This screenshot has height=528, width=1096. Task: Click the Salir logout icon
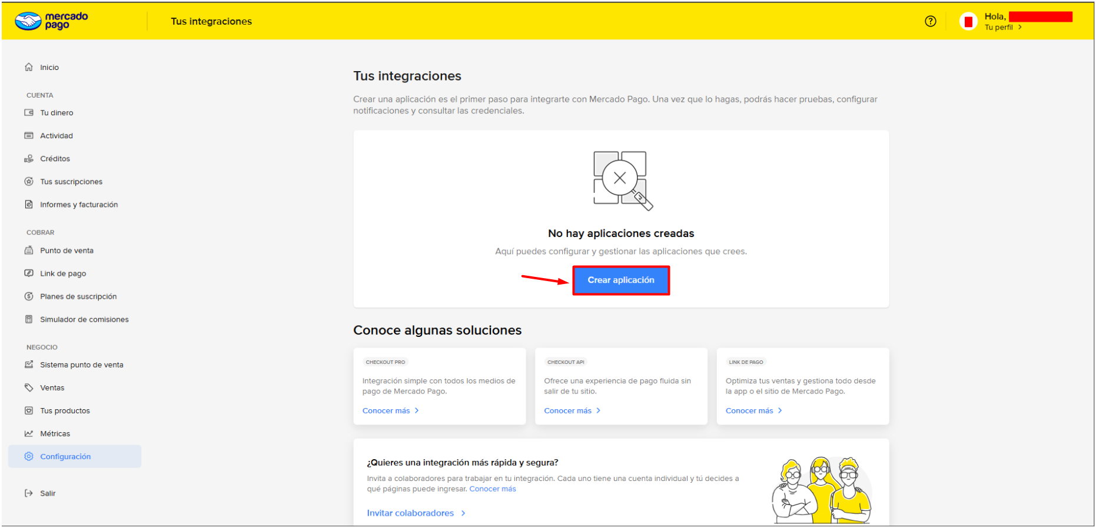pyautogui.click(x=29, y=493)
